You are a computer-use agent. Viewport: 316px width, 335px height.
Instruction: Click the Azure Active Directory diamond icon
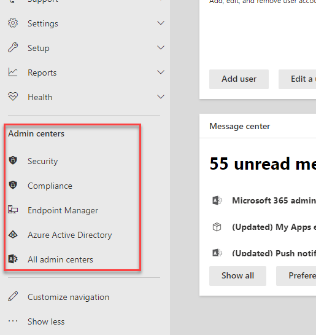point(13,234)
